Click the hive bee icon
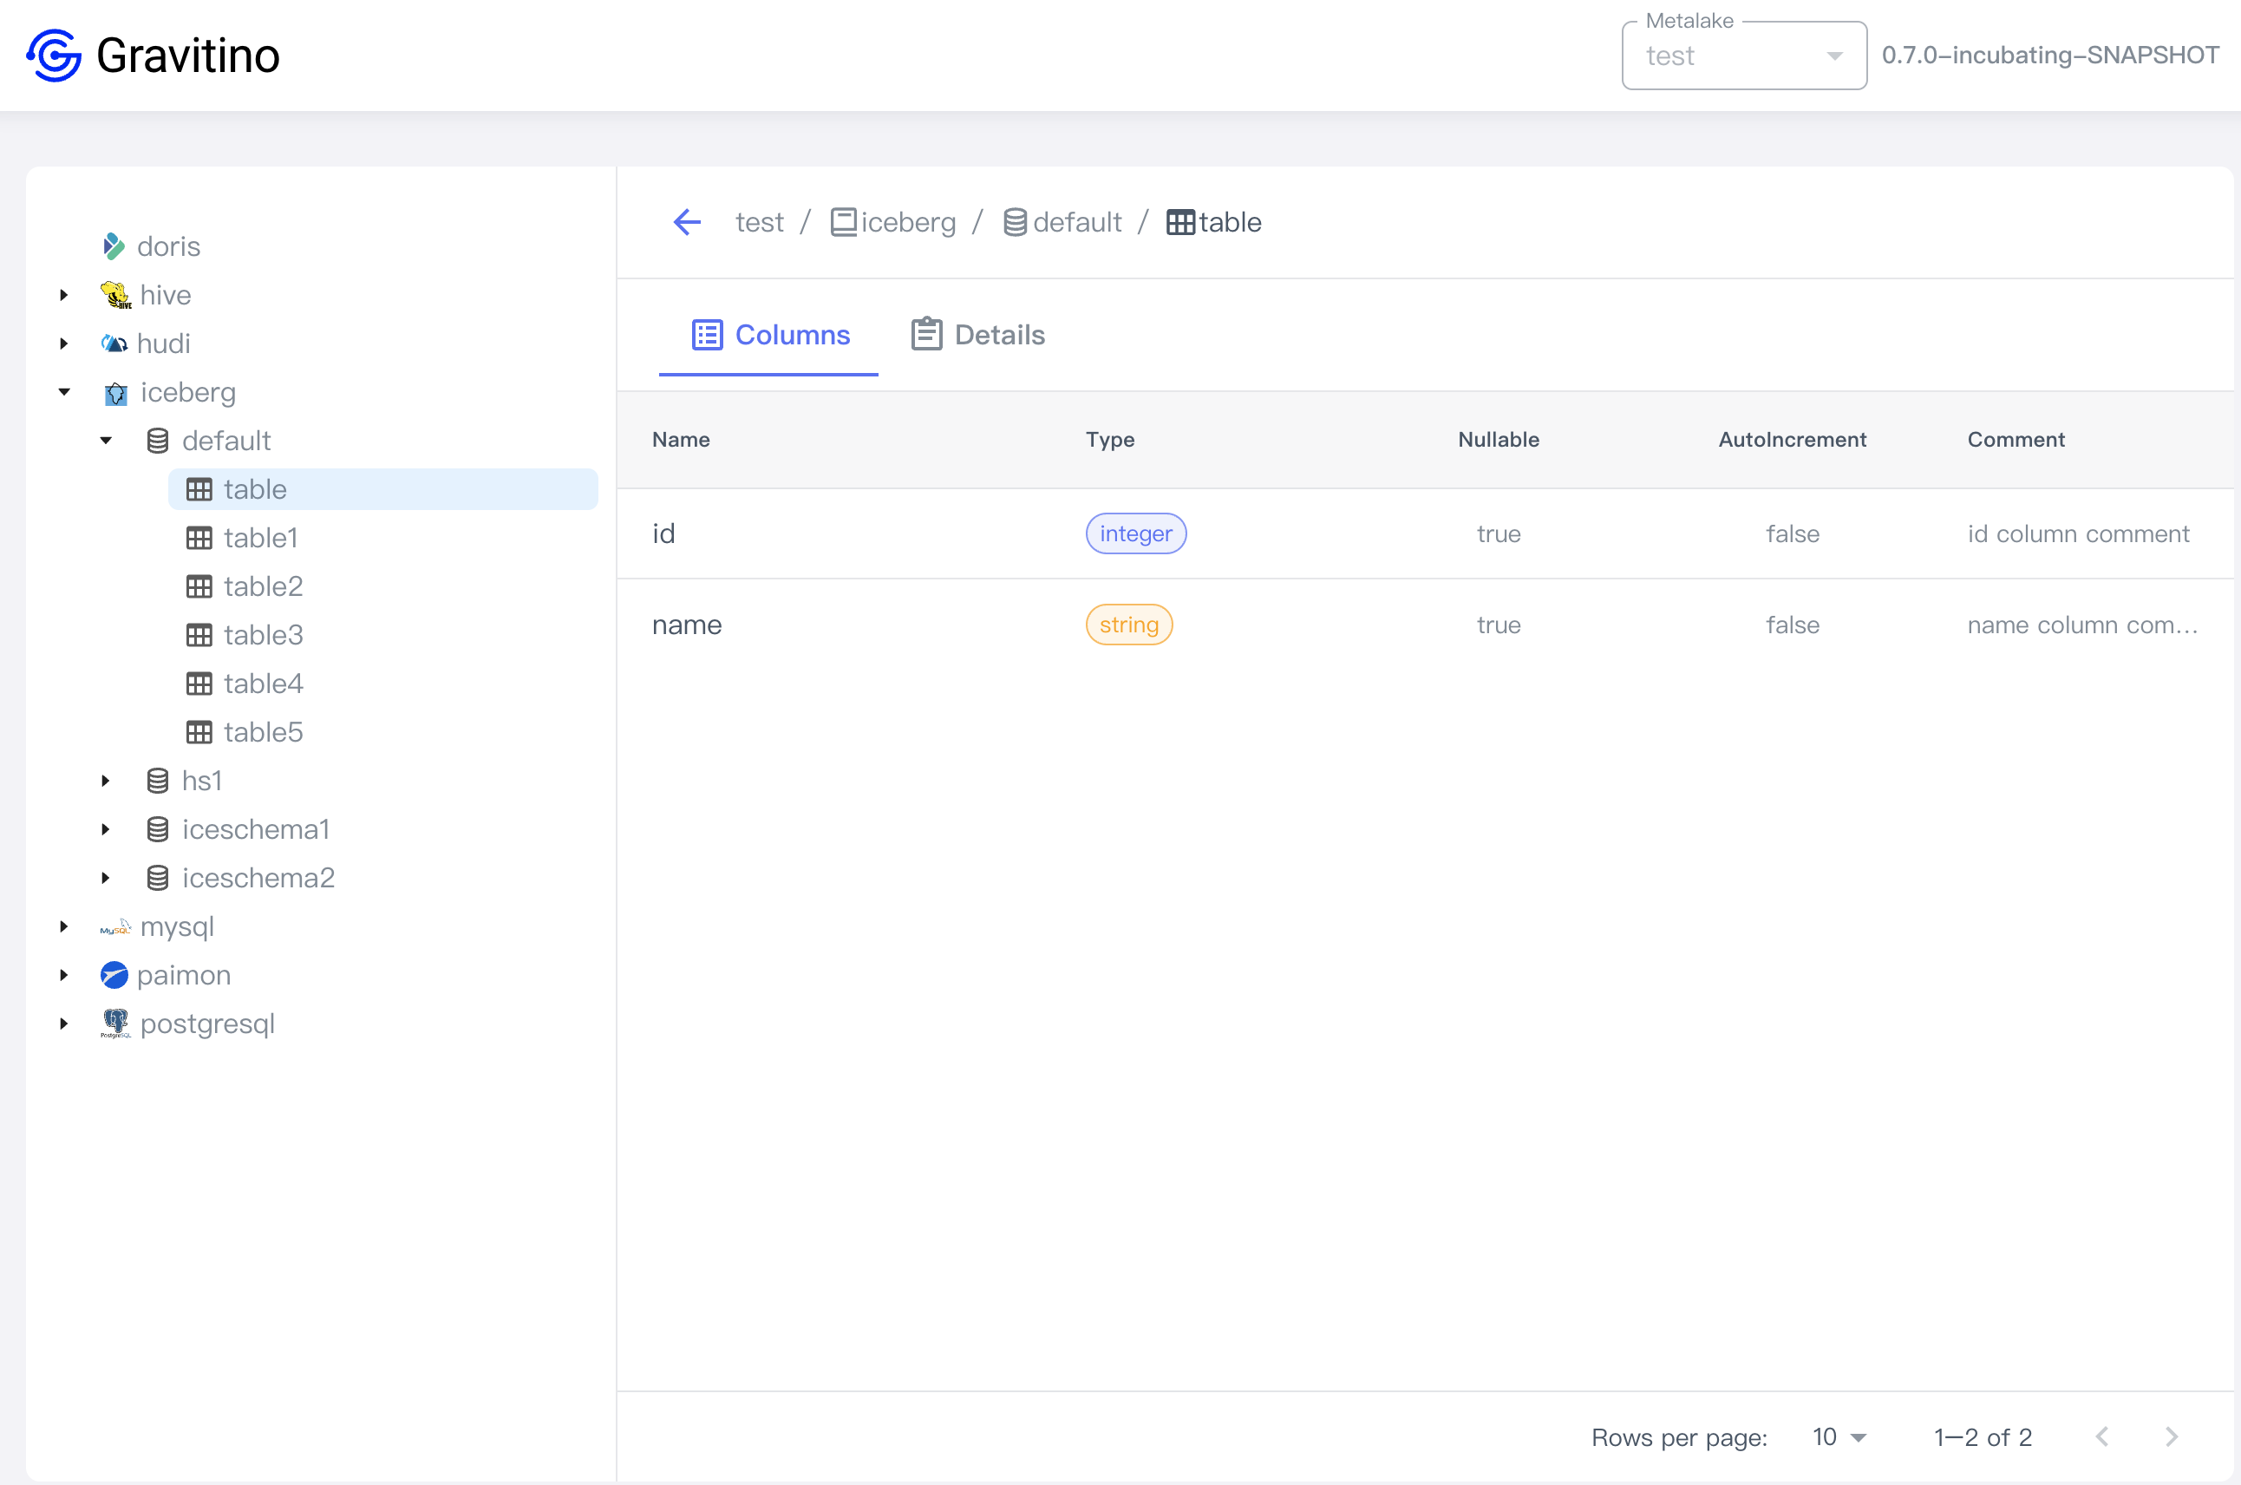This screenshot has width=2241, height=1485. (x=114, y=295)
